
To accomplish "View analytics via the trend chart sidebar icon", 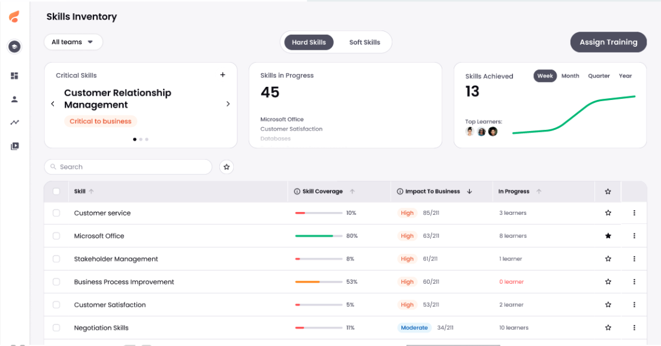I will pos(14,122).
